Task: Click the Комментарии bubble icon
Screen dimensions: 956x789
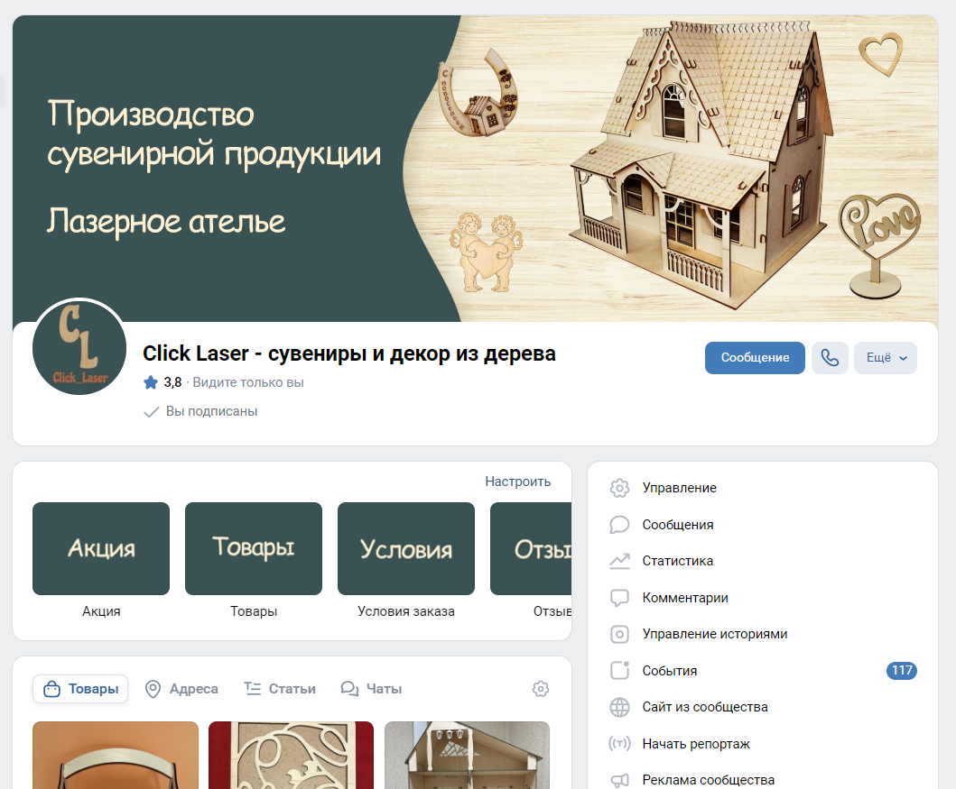Action: click(619, 598)
